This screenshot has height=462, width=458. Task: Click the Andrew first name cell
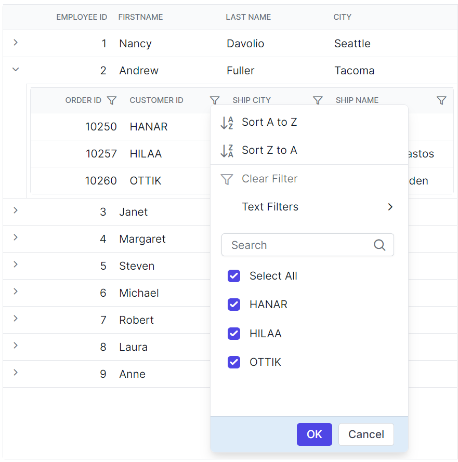(139, 71)
